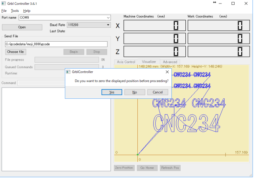
Task: Click the Stop button
Action: click(96, 52)
